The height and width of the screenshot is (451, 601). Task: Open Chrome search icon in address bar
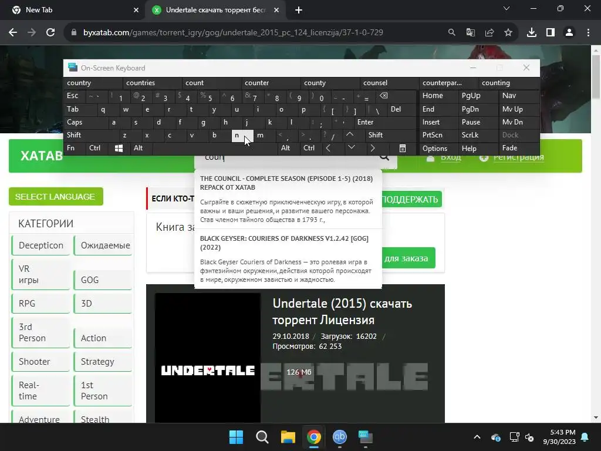click(451, 33)
